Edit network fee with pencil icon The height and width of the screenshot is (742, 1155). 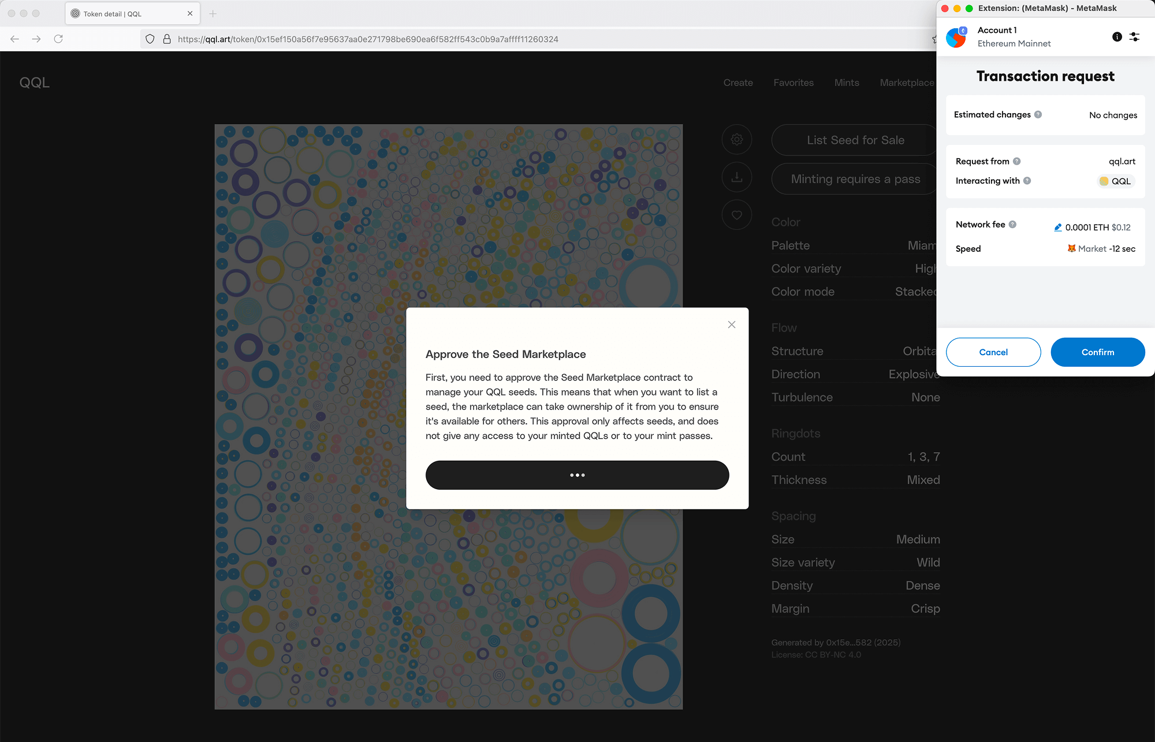[1057, 228]
